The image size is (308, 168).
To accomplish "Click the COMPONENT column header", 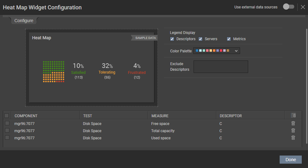I will 26,116.
